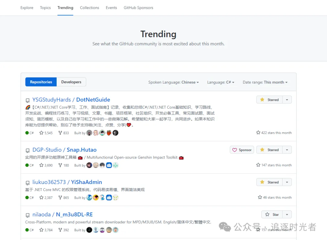Open the nilaoda / N_m3u8DL-RE repository
Screen dimensions: 327x240
coord(63,214)
